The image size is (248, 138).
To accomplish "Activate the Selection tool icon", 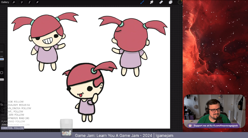I will [29, 2].
